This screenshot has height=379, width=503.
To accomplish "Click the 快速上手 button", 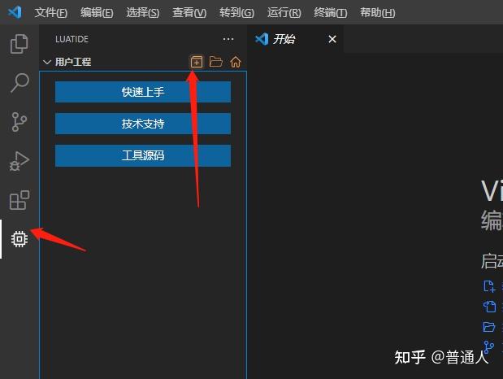I will [143, 92].
